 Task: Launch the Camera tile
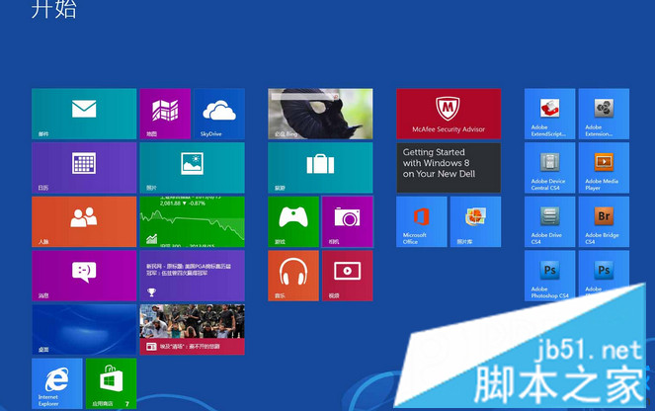click(347, 221)
